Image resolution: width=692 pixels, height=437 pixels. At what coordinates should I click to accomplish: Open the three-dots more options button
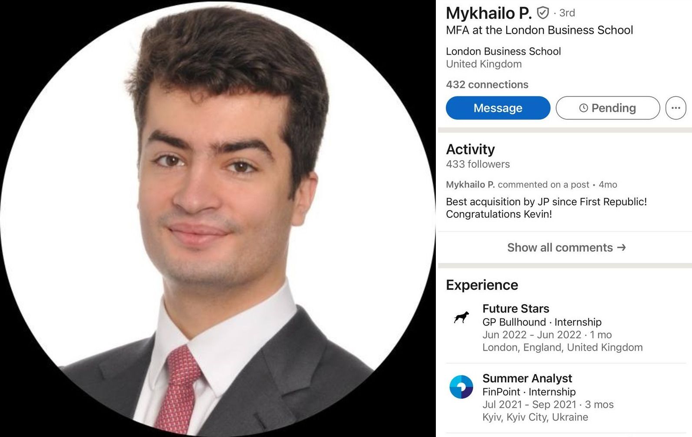click(676, 108)
